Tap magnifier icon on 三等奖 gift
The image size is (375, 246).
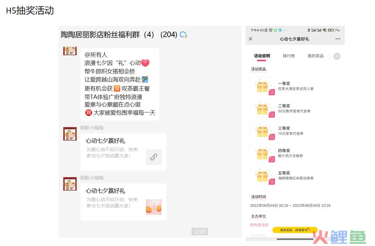272,137
